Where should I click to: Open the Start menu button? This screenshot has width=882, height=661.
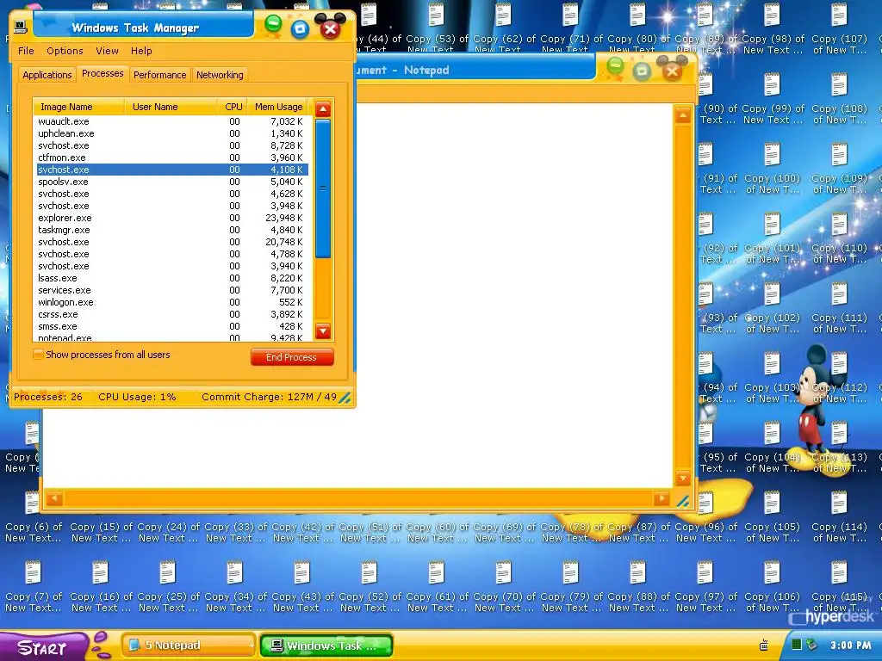pos(43,646)
